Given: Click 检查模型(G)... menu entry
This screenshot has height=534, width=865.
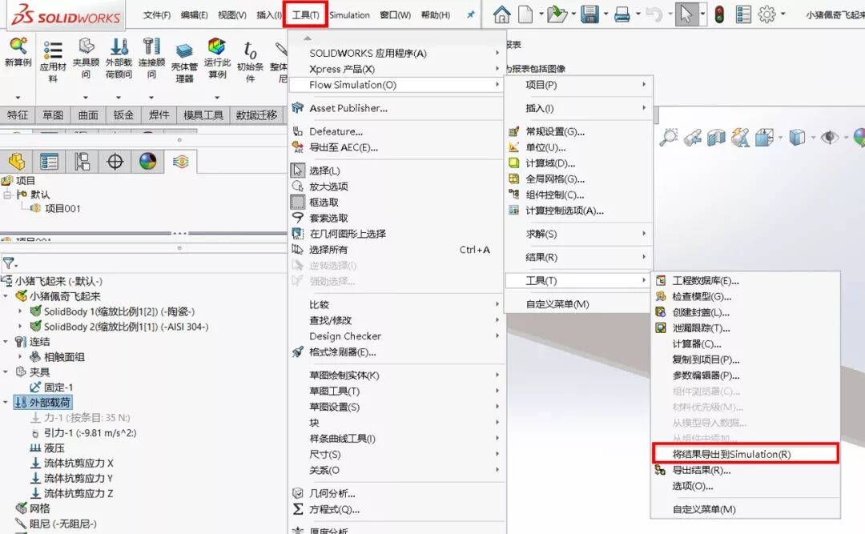Looking at the screenshot, I should (746, 296).
